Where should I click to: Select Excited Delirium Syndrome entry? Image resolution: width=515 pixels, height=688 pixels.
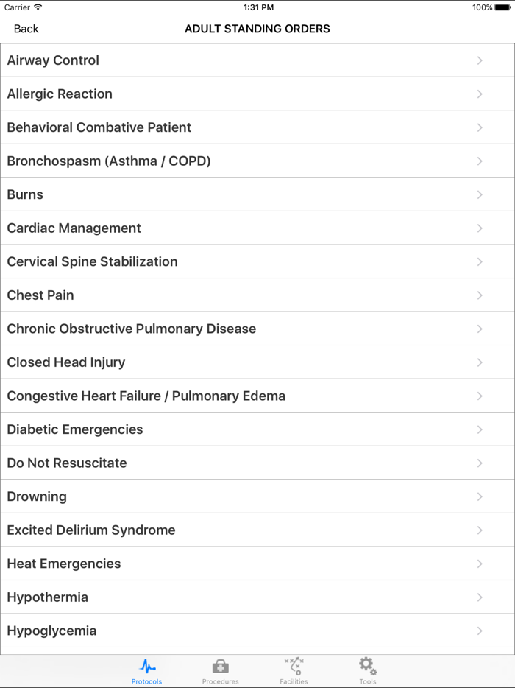pos(91,530)
